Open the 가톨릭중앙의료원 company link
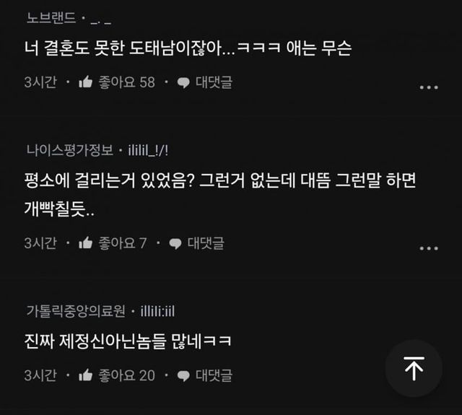This screenshot has width=462, height=415. [76, 311]
